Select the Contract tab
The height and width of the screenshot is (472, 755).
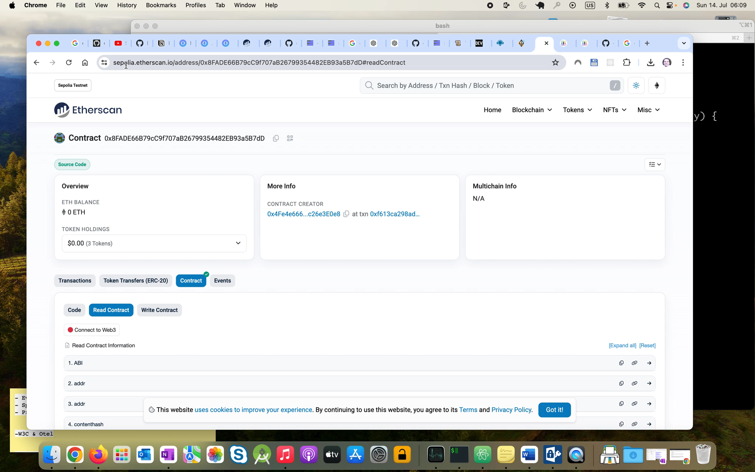[x=191, y=281]
